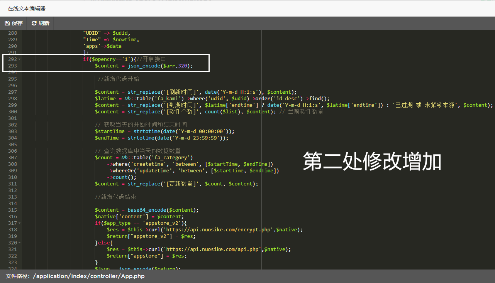Fold the else block at line 320
The width and height of the screenshot is (495, 283).
(19, 243)
